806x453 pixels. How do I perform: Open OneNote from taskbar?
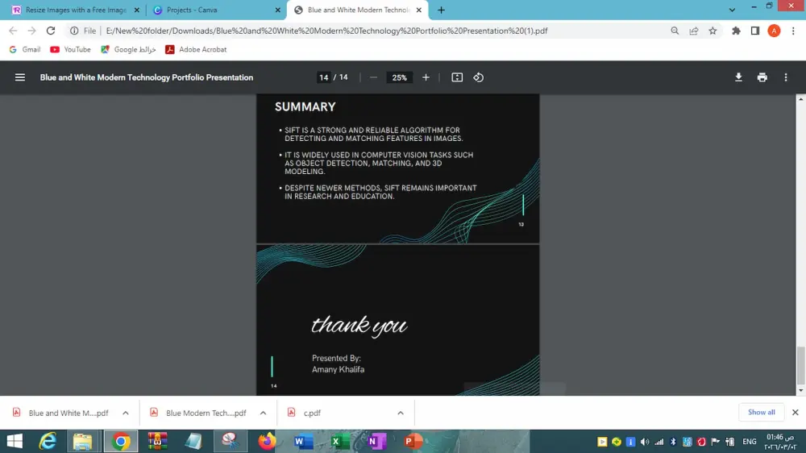point(376,441)
